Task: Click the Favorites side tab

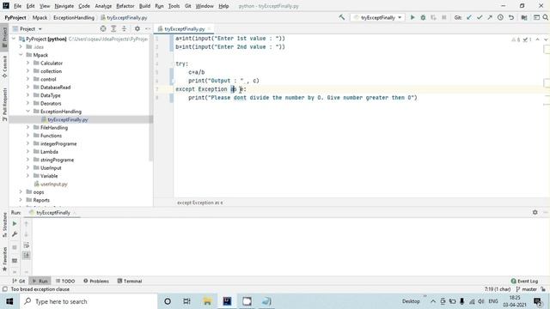Action: click(4, 259)
